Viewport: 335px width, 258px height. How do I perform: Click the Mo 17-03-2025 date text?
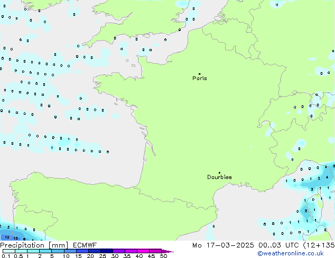[223, 245]
